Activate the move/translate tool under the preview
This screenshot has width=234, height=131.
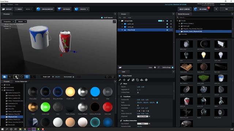coord(16,77)
